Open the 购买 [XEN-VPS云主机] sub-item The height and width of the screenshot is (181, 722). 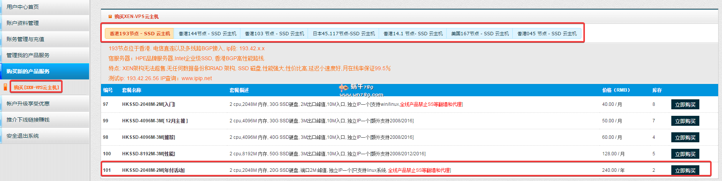(36, 87)
